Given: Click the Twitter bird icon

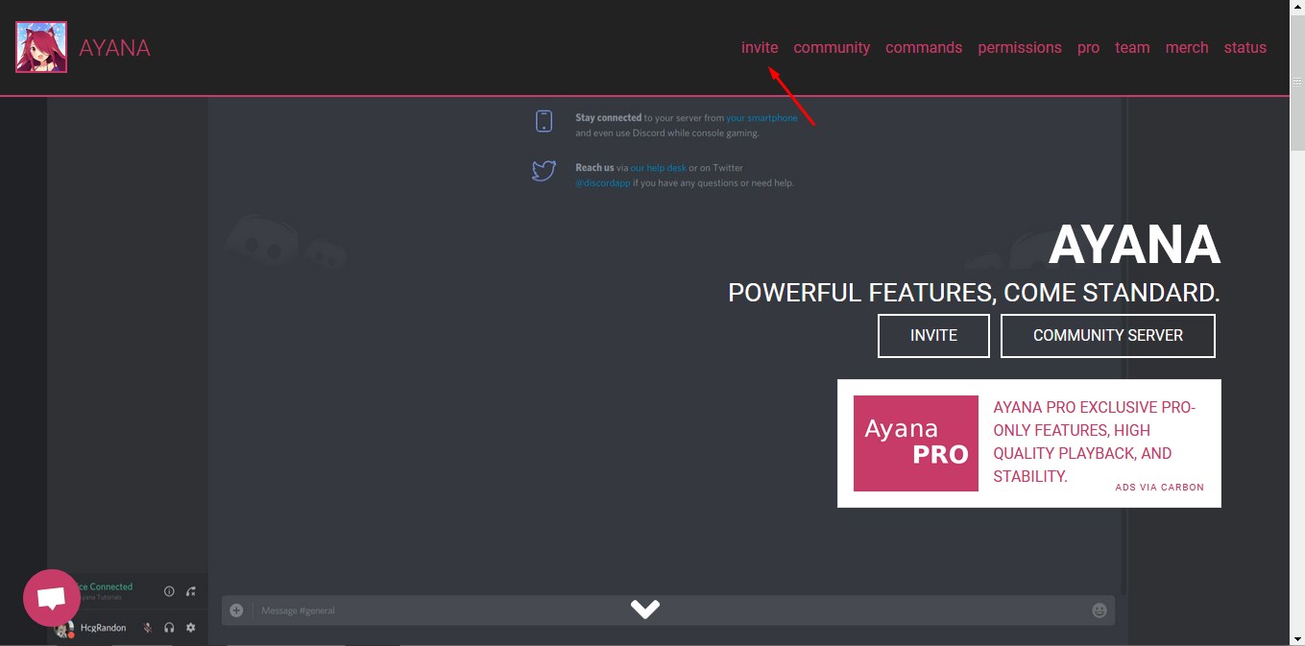Looking at the screenshot, I should [544, 171].
